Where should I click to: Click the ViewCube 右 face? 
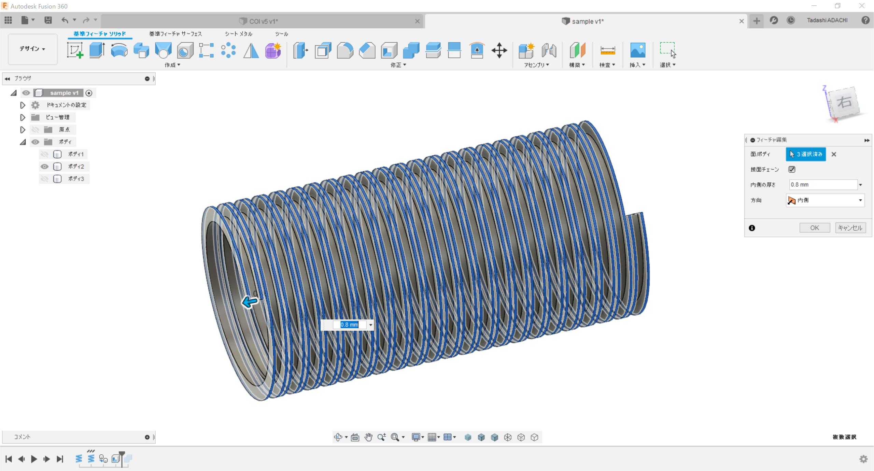point(844,102)
